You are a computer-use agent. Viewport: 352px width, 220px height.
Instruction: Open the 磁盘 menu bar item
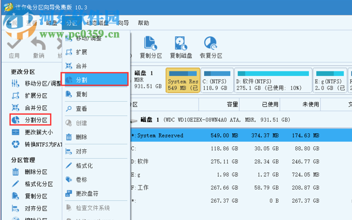pos(52,23)
